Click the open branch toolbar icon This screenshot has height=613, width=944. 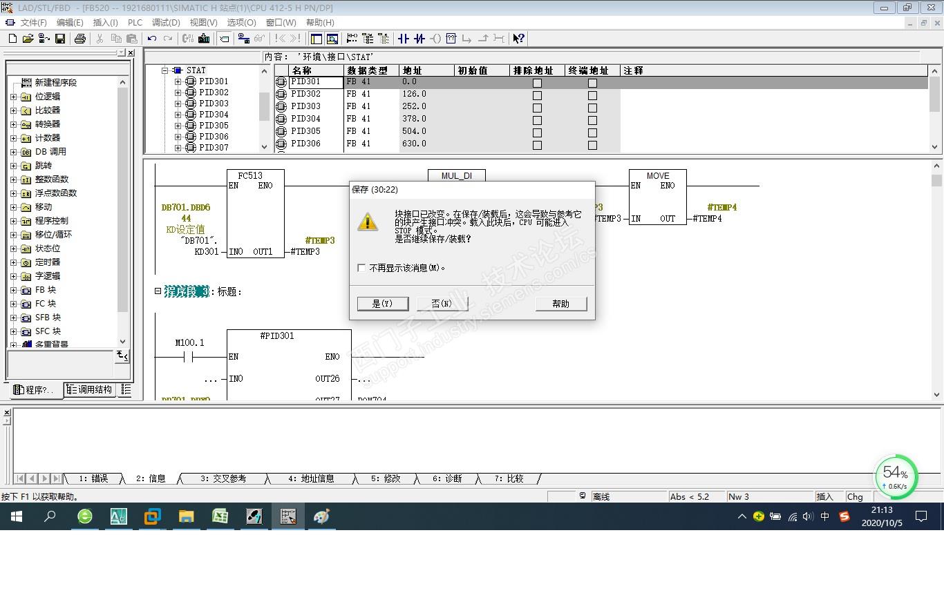tap(466, 39)
